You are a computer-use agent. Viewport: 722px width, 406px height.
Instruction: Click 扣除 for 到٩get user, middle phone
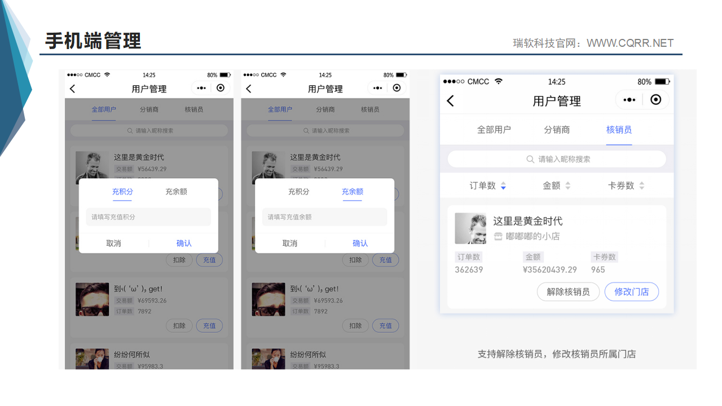point(355,325)
